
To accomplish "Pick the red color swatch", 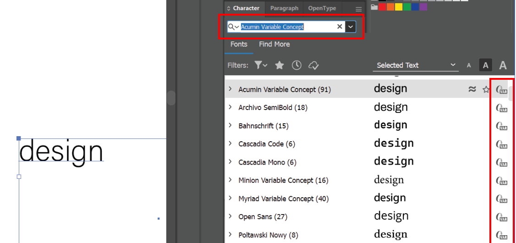I will point(382,7).
